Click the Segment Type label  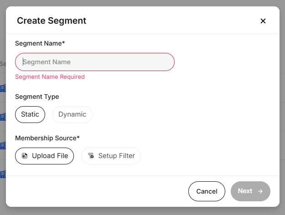pyautogui.click(x=37, y=97)
